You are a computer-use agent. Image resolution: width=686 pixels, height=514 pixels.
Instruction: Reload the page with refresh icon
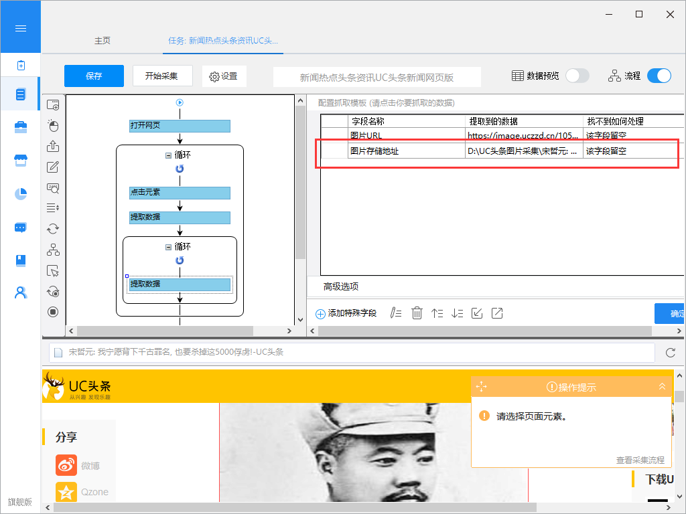click(670, 352)
